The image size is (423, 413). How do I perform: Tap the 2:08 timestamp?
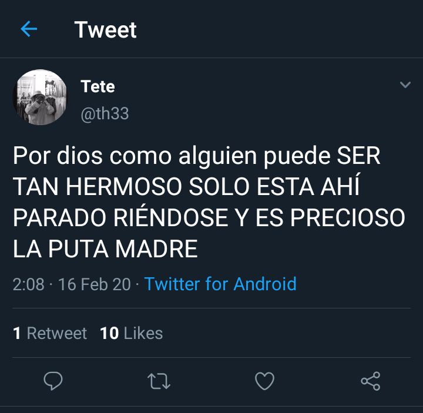coord(28,284)
